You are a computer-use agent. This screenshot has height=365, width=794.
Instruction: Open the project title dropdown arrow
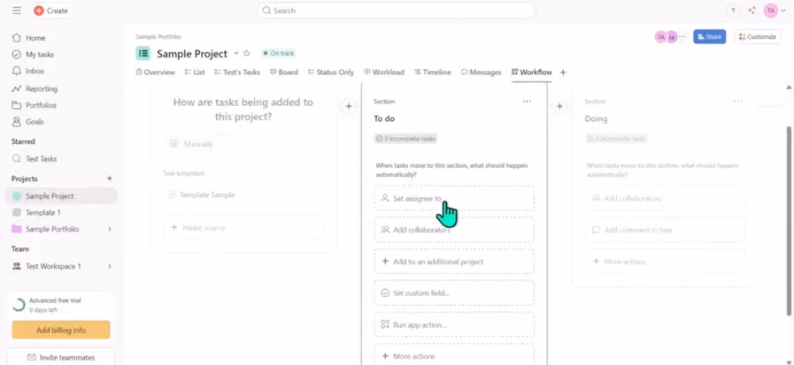click(x=236, y=53)
